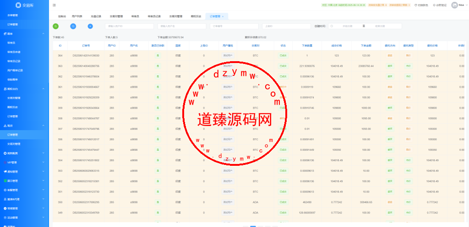This screenshot has width=469, height=227.
Task: Click the 测试用户 tag in row 364
Action: (x=228, y=55)
